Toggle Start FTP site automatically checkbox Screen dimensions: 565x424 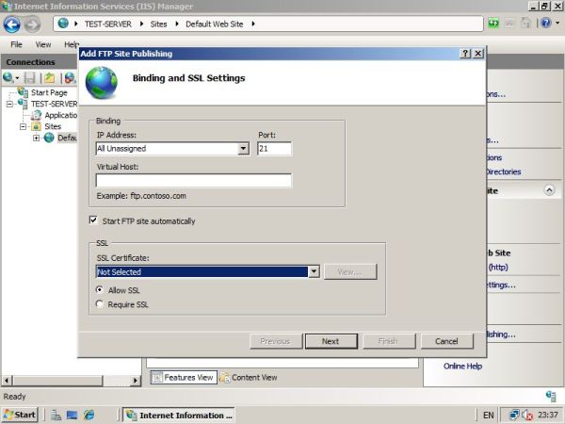tap(93, 220)
